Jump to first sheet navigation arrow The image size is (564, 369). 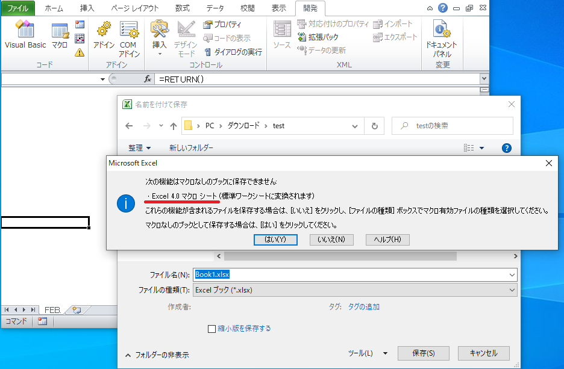(7, 310)
